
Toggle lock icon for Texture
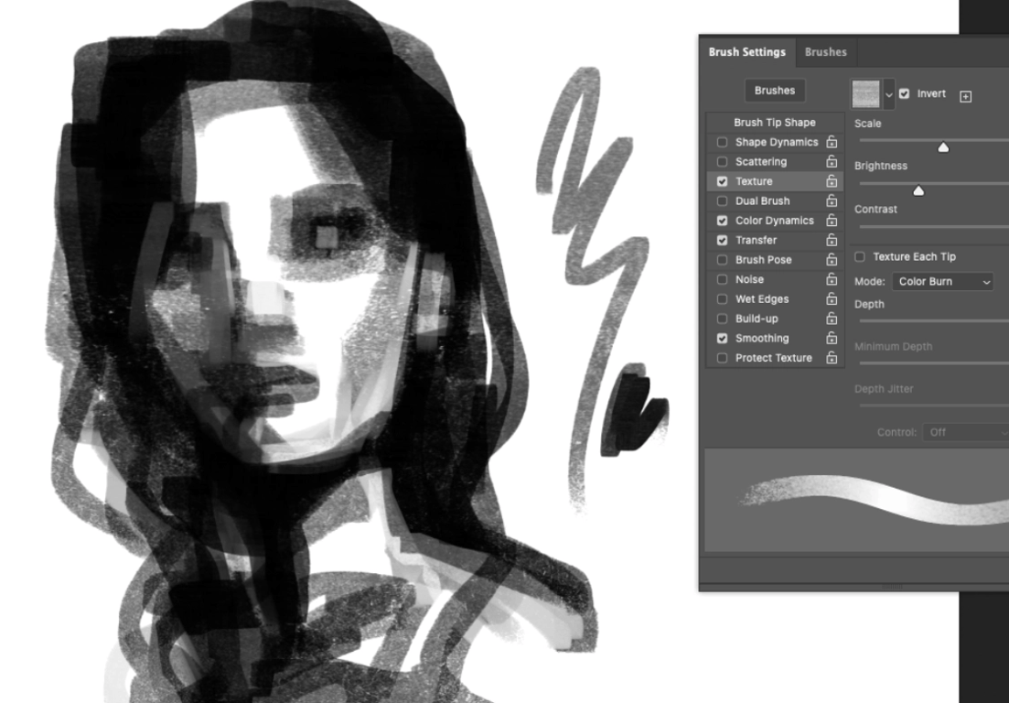(832, 181)
